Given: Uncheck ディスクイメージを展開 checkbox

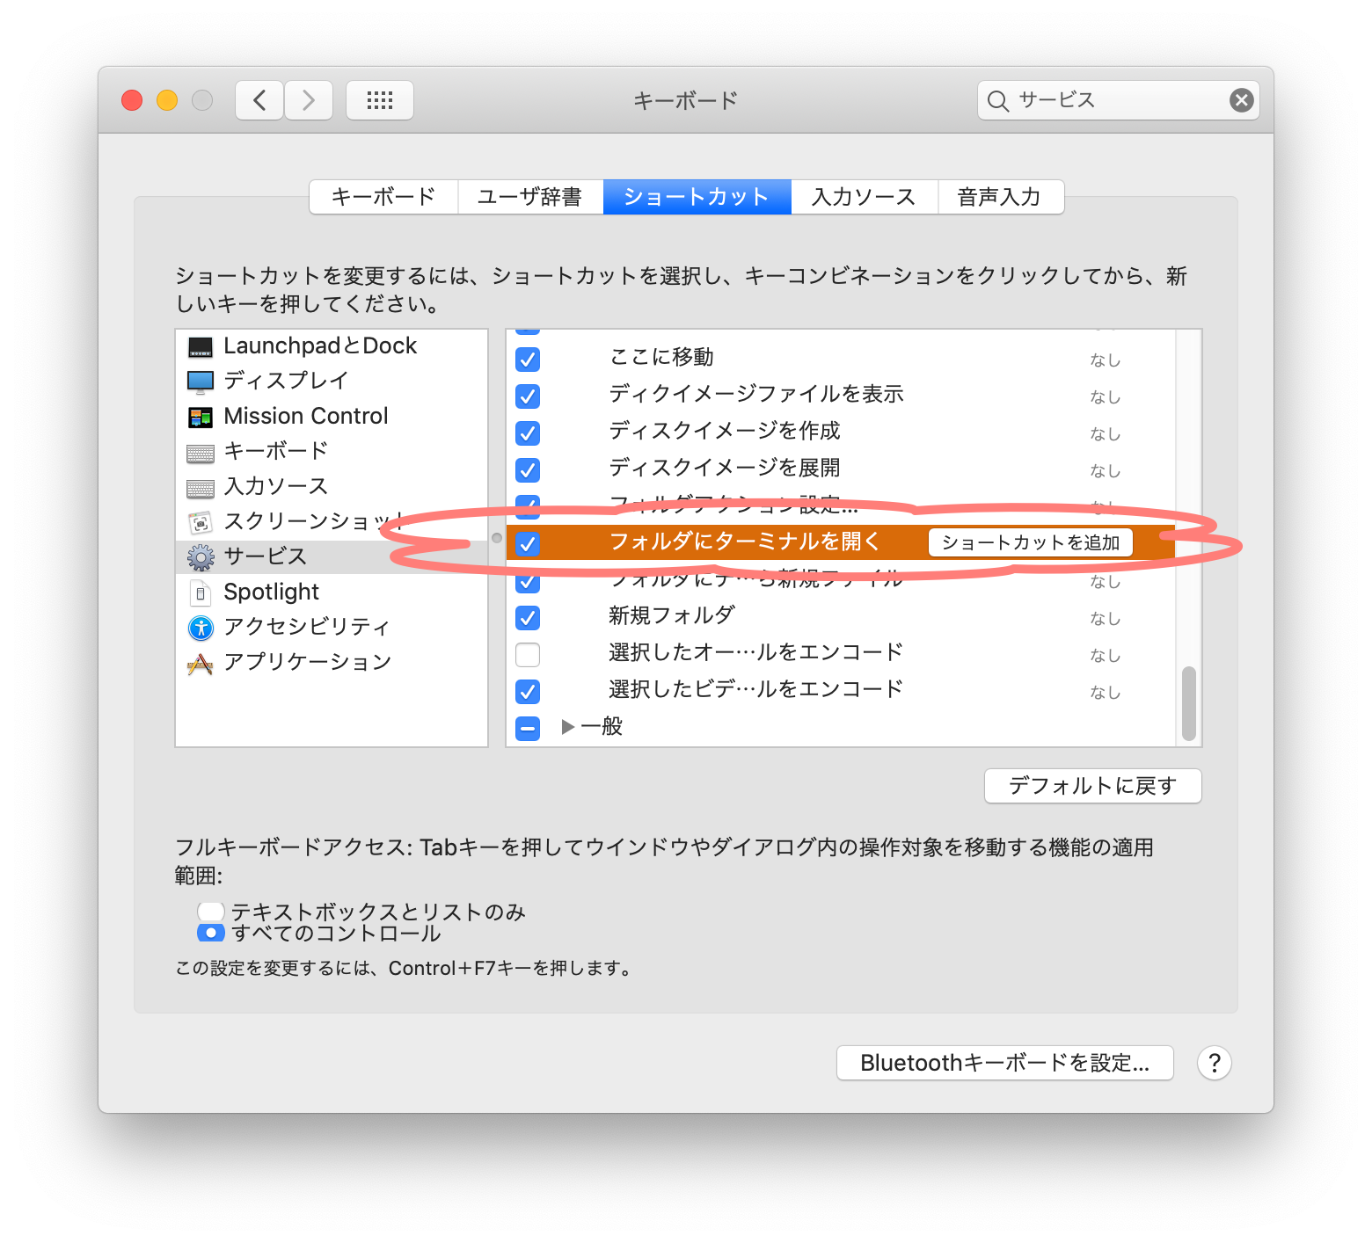Looking at the screenshot, I should click(528, 470).
